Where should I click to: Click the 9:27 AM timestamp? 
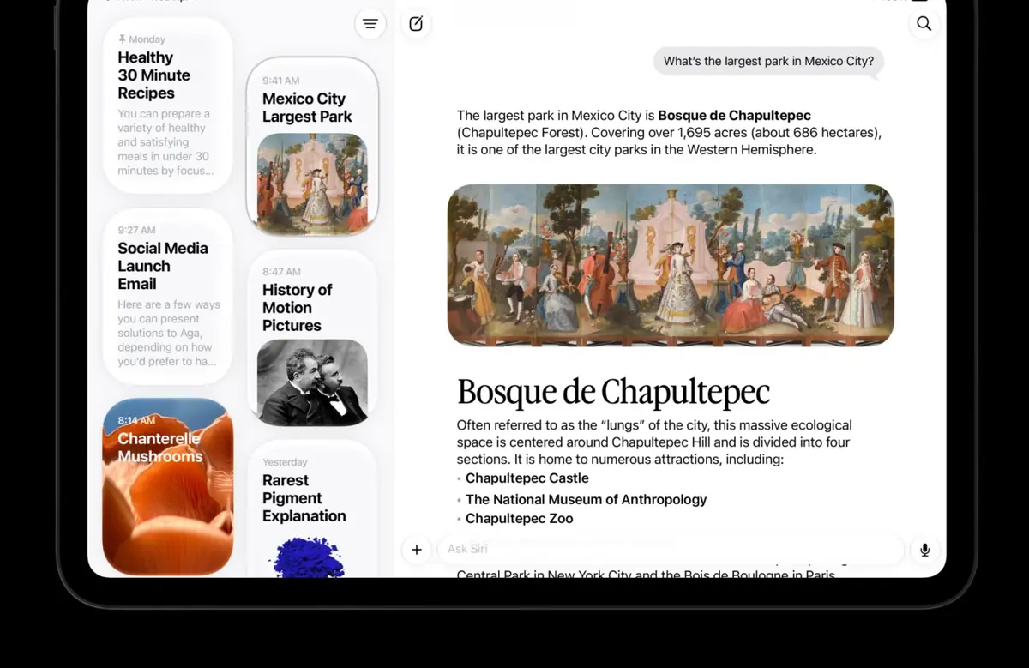click(136, 230)
